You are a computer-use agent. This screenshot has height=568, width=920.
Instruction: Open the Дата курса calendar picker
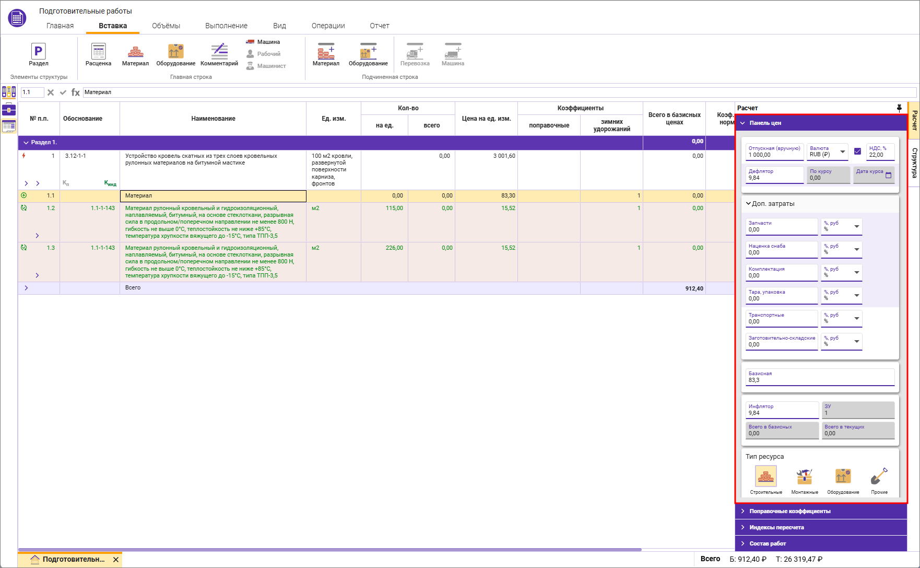click(888, 176)
